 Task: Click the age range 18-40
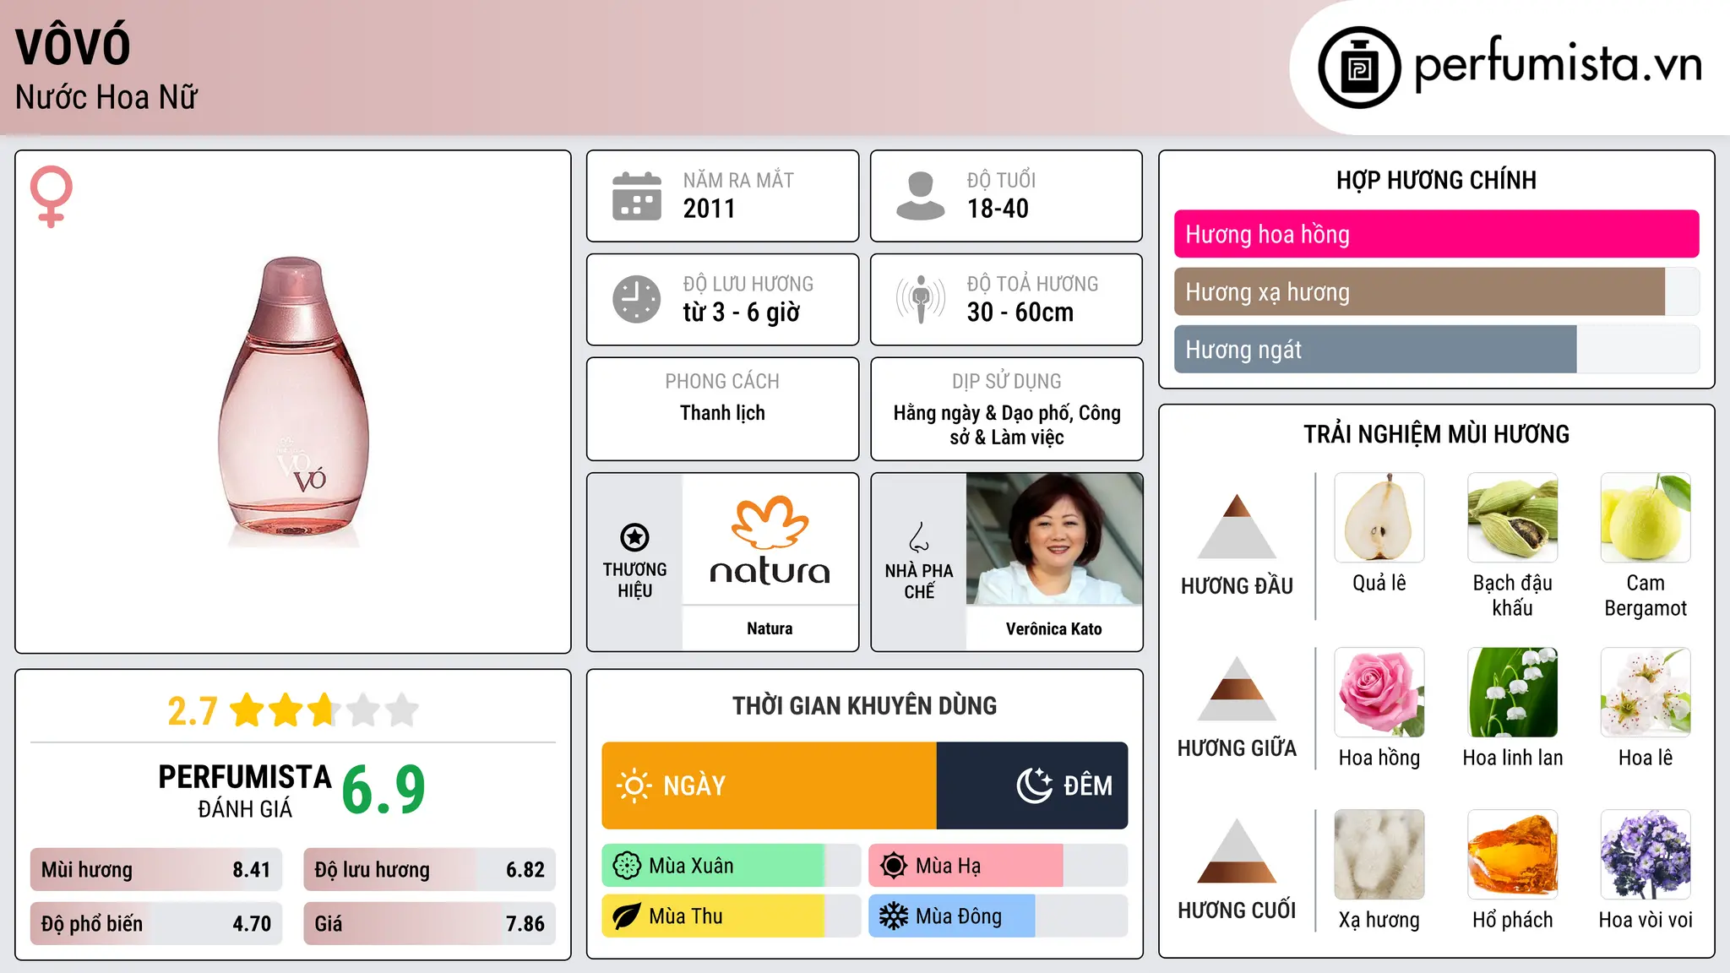pos(998,209)
